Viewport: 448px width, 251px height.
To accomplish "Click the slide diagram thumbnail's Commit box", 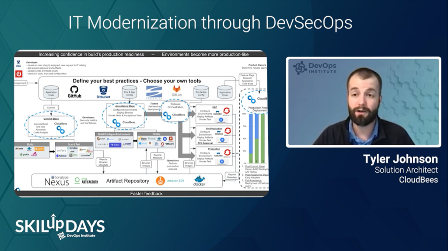I will [x=51, y=108].
